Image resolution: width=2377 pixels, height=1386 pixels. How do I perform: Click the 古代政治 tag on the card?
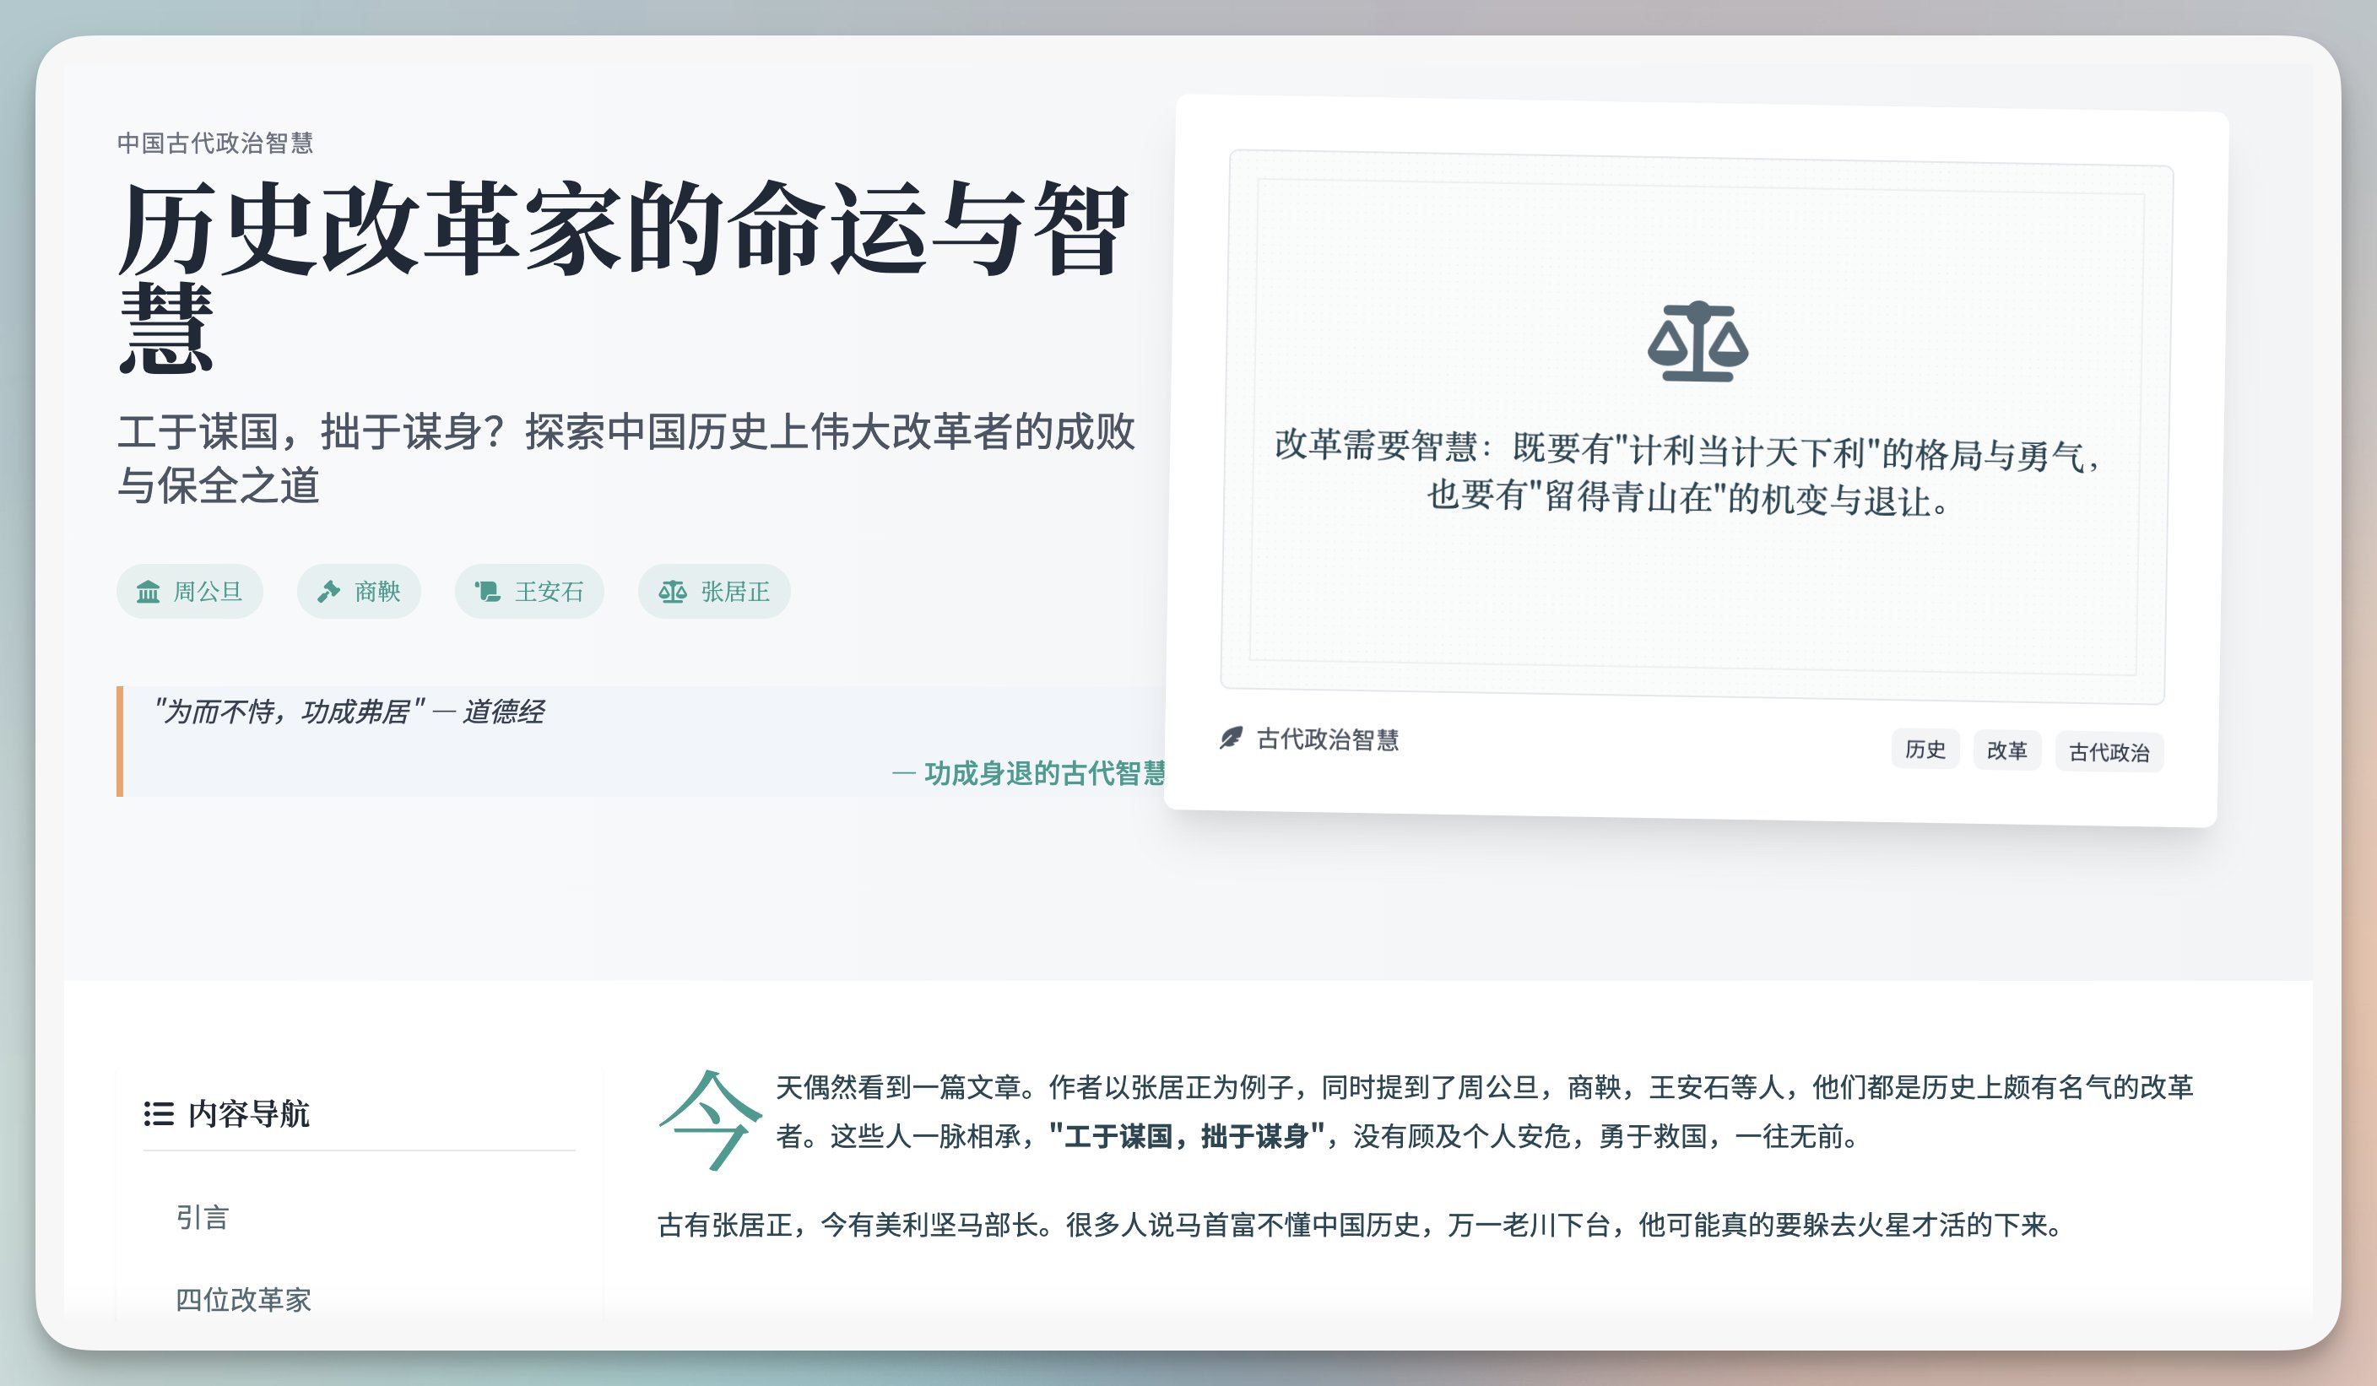2109,752
